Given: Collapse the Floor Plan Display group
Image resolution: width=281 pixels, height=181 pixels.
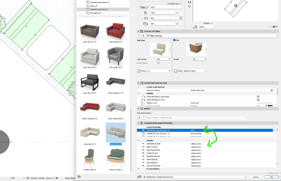Looking at the screenshot, I should pos(138,87).
